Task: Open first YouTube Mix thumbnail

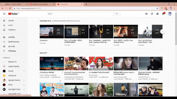Action: tap(52, 32)
